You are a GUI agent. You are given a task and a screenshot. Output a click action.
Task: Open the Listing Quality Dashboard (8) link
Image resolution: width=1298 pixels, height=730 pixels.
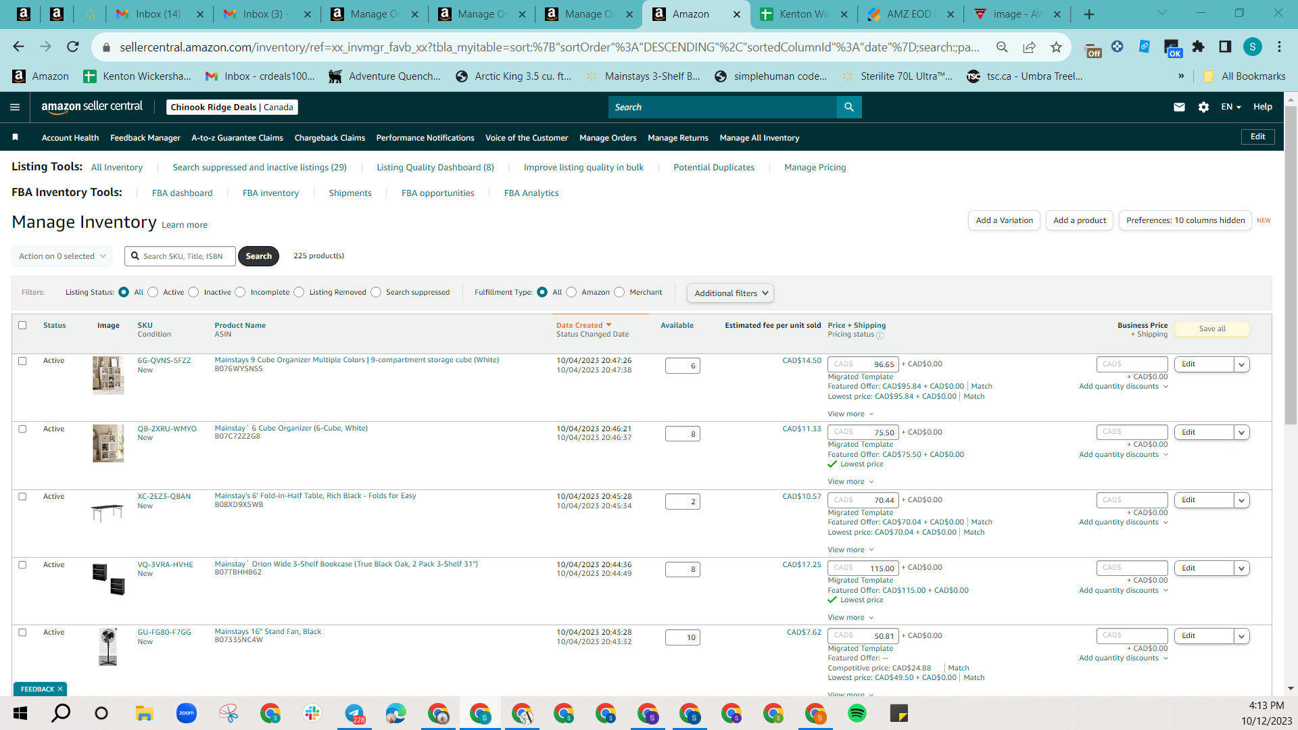[x=435, y=167]
